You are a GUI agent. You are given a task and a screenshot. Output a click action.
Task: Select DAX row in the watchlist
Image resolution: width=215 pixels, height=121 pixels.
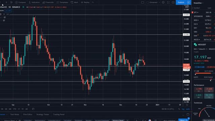203,36
